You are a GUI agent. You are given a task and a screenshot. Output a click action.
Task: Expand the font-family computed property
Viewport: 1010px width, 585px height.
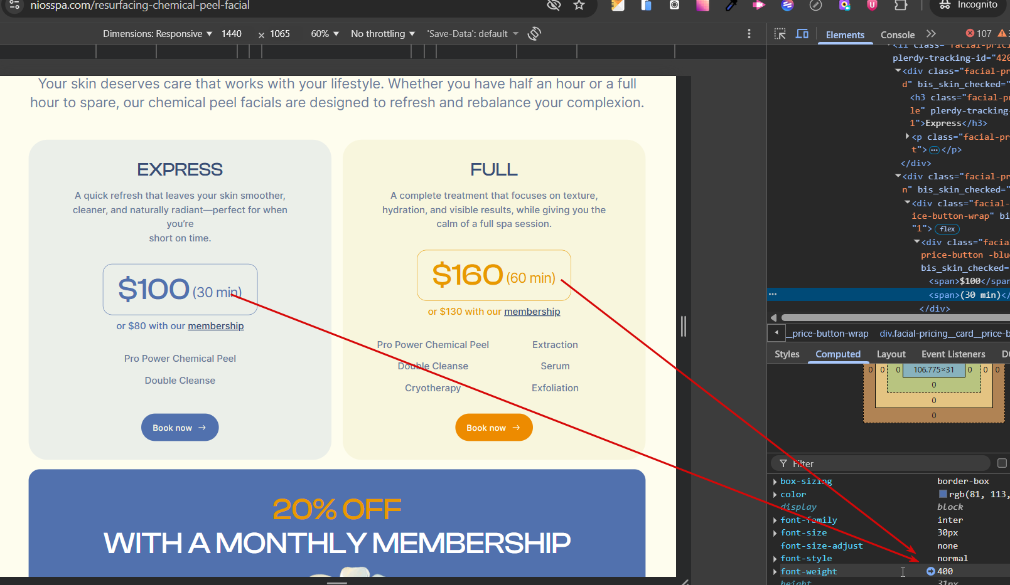pyautogui.click(x=775, y=520)
